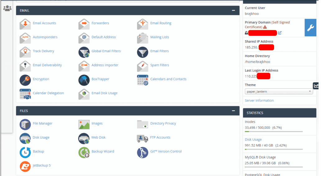Collapse the FILES section
The image size is (321, 176).
click(x=233, y=111)
